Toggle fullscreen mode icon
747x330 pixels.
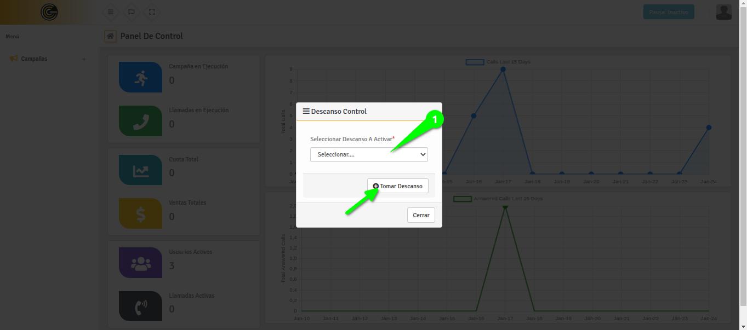pos(152,12)
